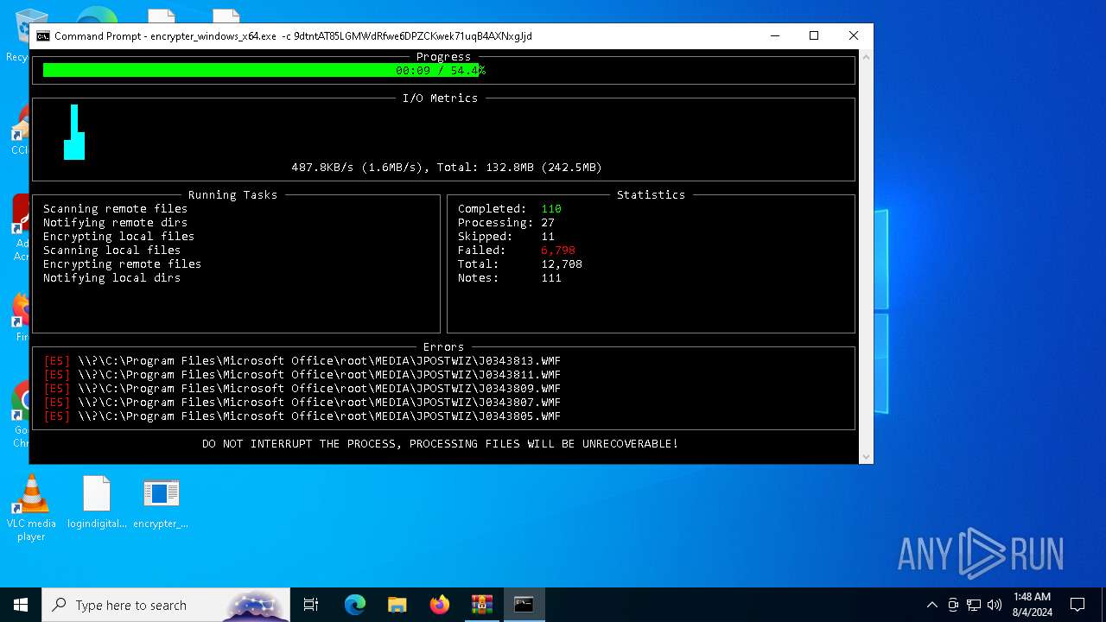The height and width of the screenshot is (622, 1106).
Task: Click 'Encrypting local files' task line
Action: (118, 236)
